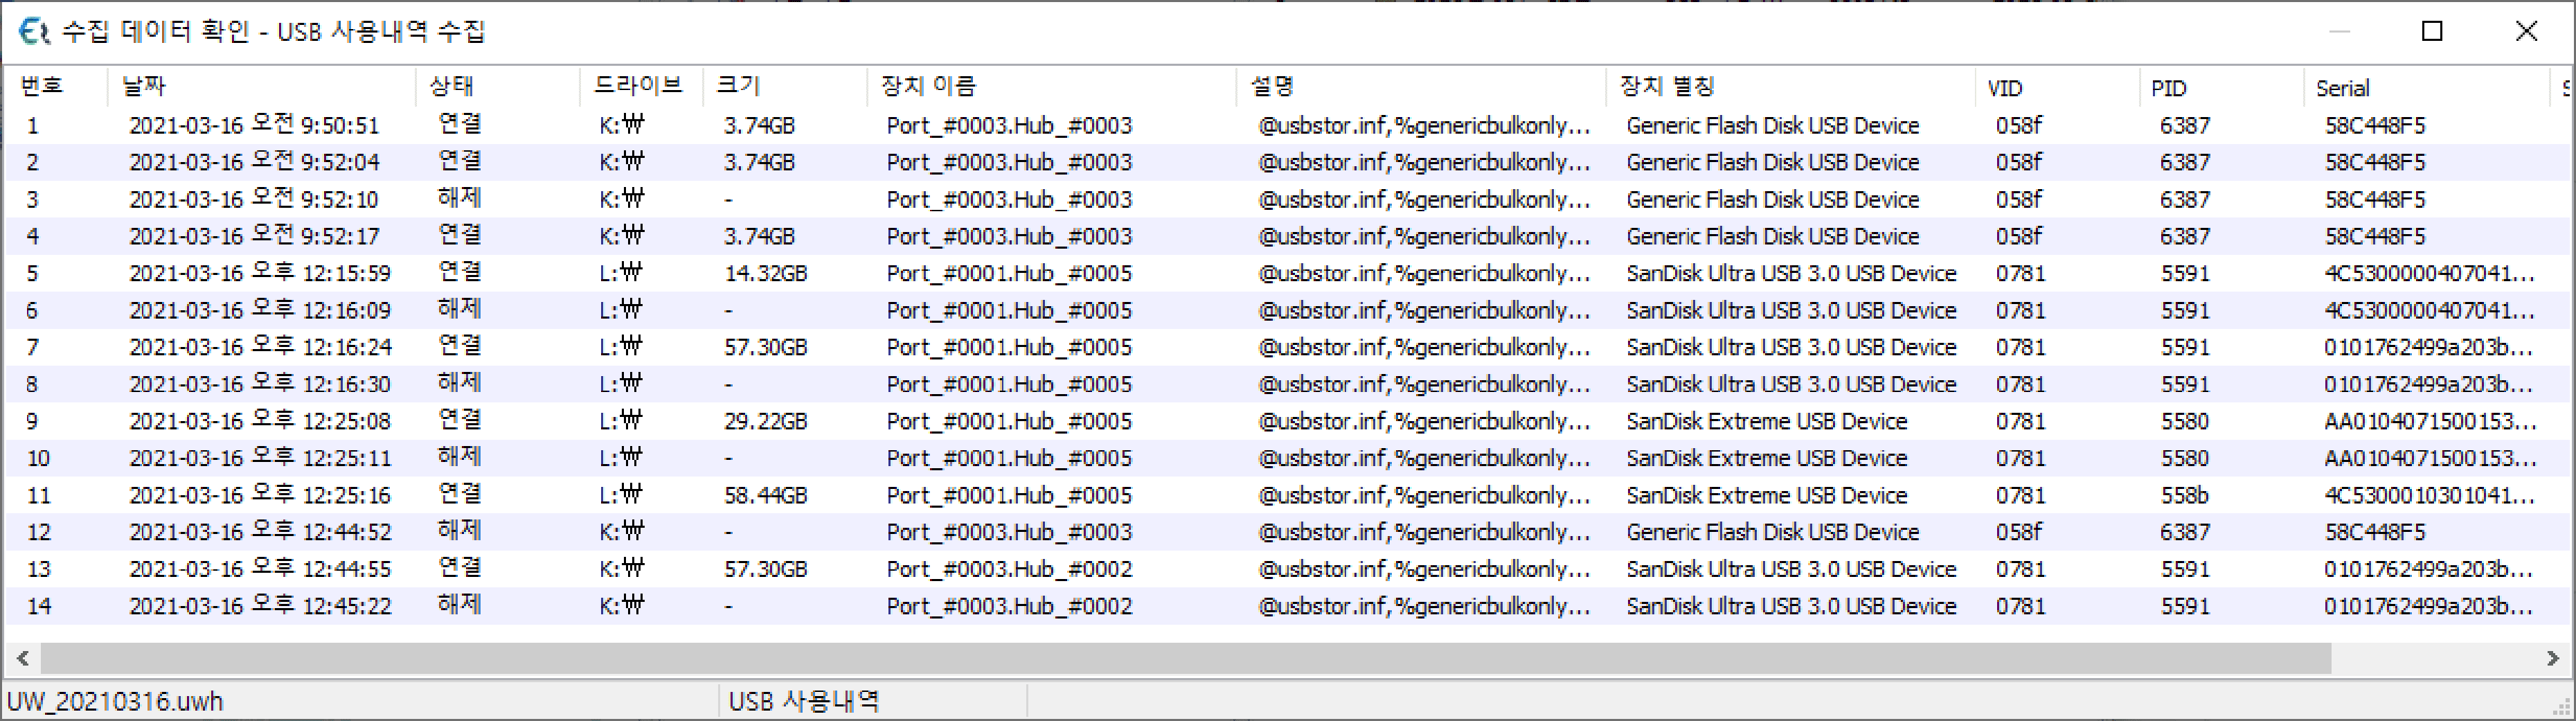The height and width of the screenshot is (721, 2576).
Task: Sort by PID column header
Action: [2221, 86]
